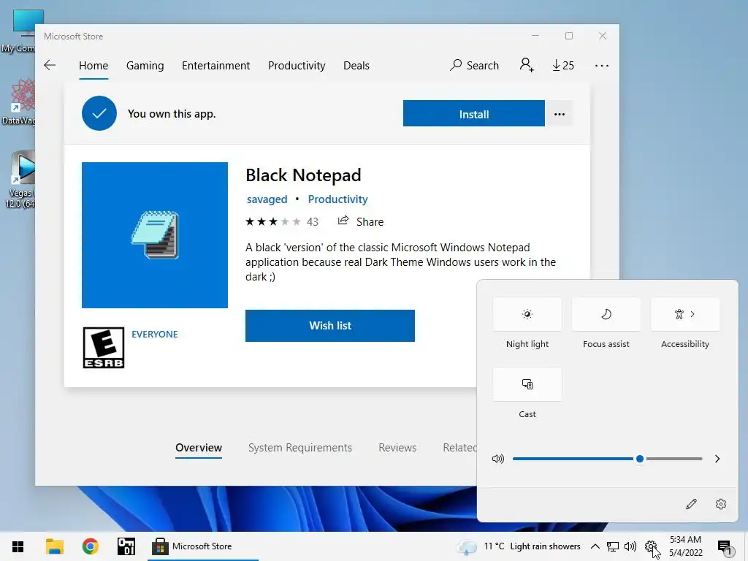
Task: Click the three-star rating
Action: [273, 222]
